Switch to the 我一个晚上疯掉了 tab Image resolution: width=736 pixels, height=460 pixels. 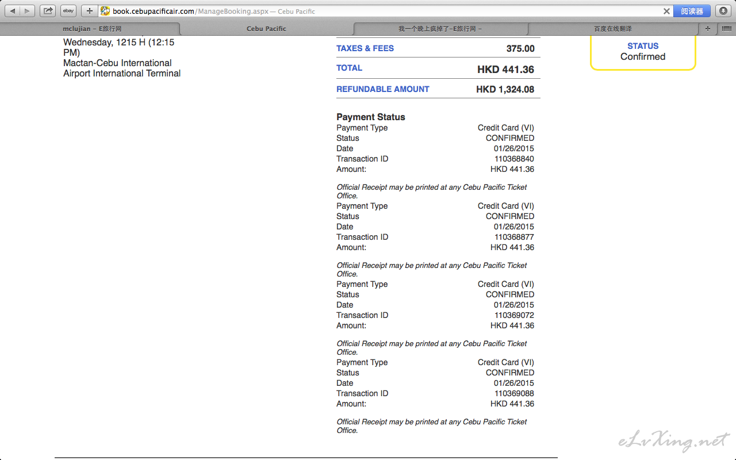tap(440, 29)
